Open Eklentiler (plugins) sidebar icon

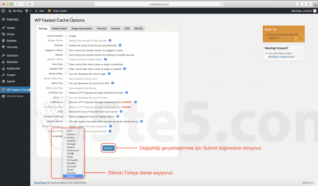[3, 62]
